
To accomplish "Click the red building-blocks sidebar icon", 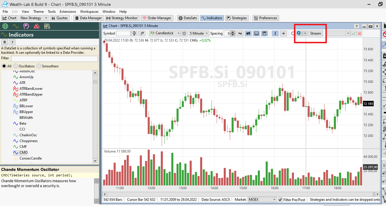I will pos(36,26).
